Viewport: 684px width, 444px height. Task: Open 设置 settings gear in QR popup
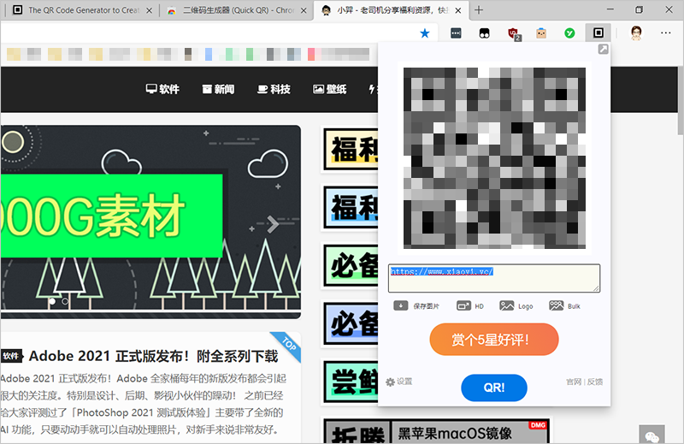click(399, 382)
